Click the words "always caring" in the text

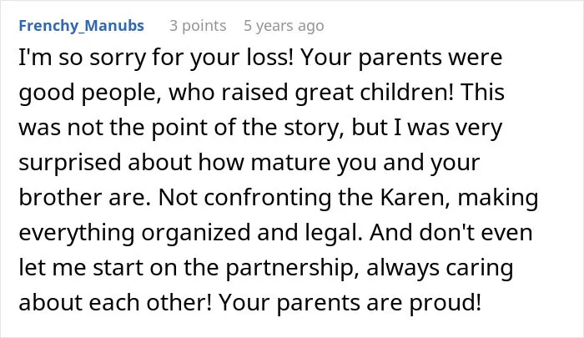coord(440,268)
